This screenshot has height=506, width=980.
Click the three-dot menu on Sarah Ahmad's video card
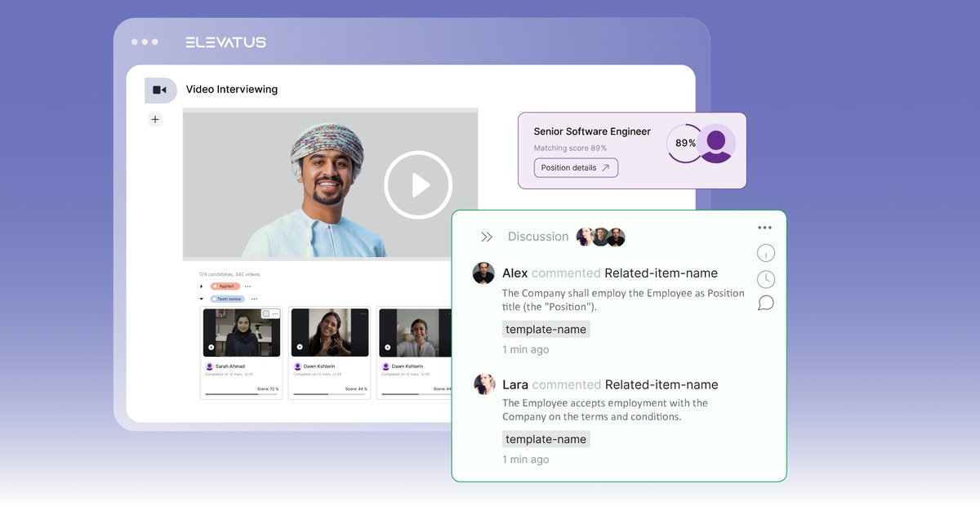pyautogui.click(x=274, y=313)
